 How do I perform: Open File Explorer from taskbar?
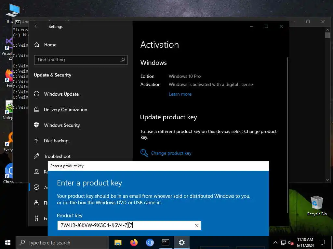click(x=118, y=243)
